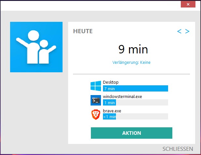Viewport: 201px width, 155px height.
Task: Click the Windows Desktop icon
Action: click(96, 86)
